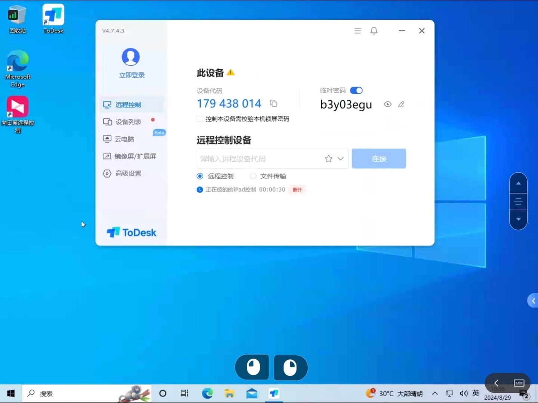The image size is (538, 403).
Task: Open Task View on the taskbar
Action: [185, 393]
